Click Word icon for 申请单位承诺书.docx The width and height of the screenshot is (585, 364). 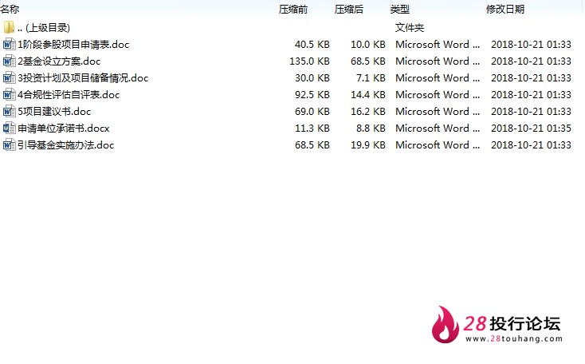tap(9, 129)
